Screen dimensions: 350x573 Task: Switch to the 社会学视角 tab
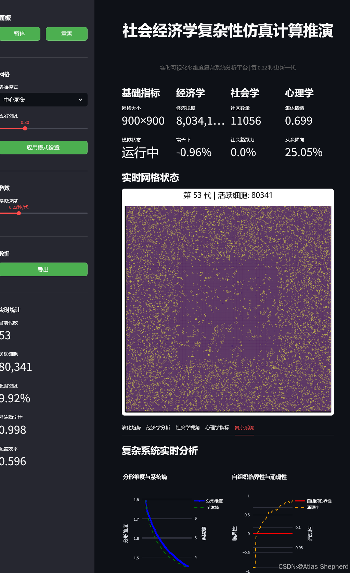[188, 428]
